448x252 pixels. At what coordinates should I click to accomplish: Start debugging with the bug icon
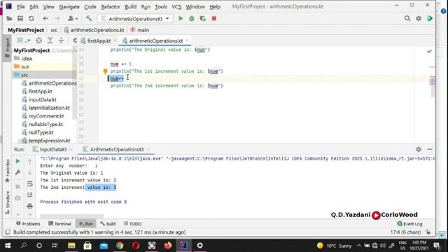pyautogui.click(x=192, y=19)
